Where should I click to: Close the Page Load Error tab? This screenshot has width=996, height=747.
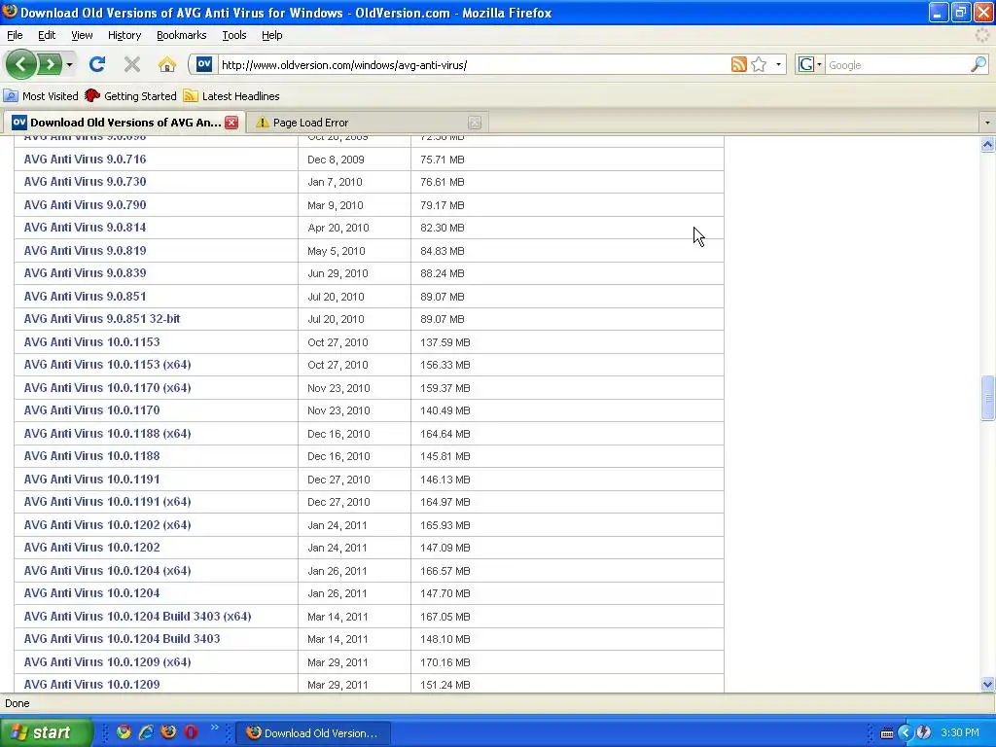[x=475, y=123]
